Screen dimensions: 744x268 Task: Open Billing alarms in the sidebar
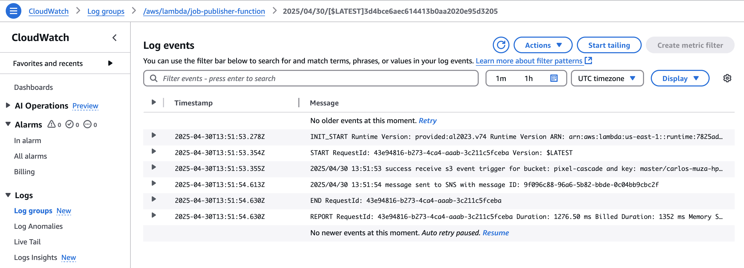pos(24,171)
